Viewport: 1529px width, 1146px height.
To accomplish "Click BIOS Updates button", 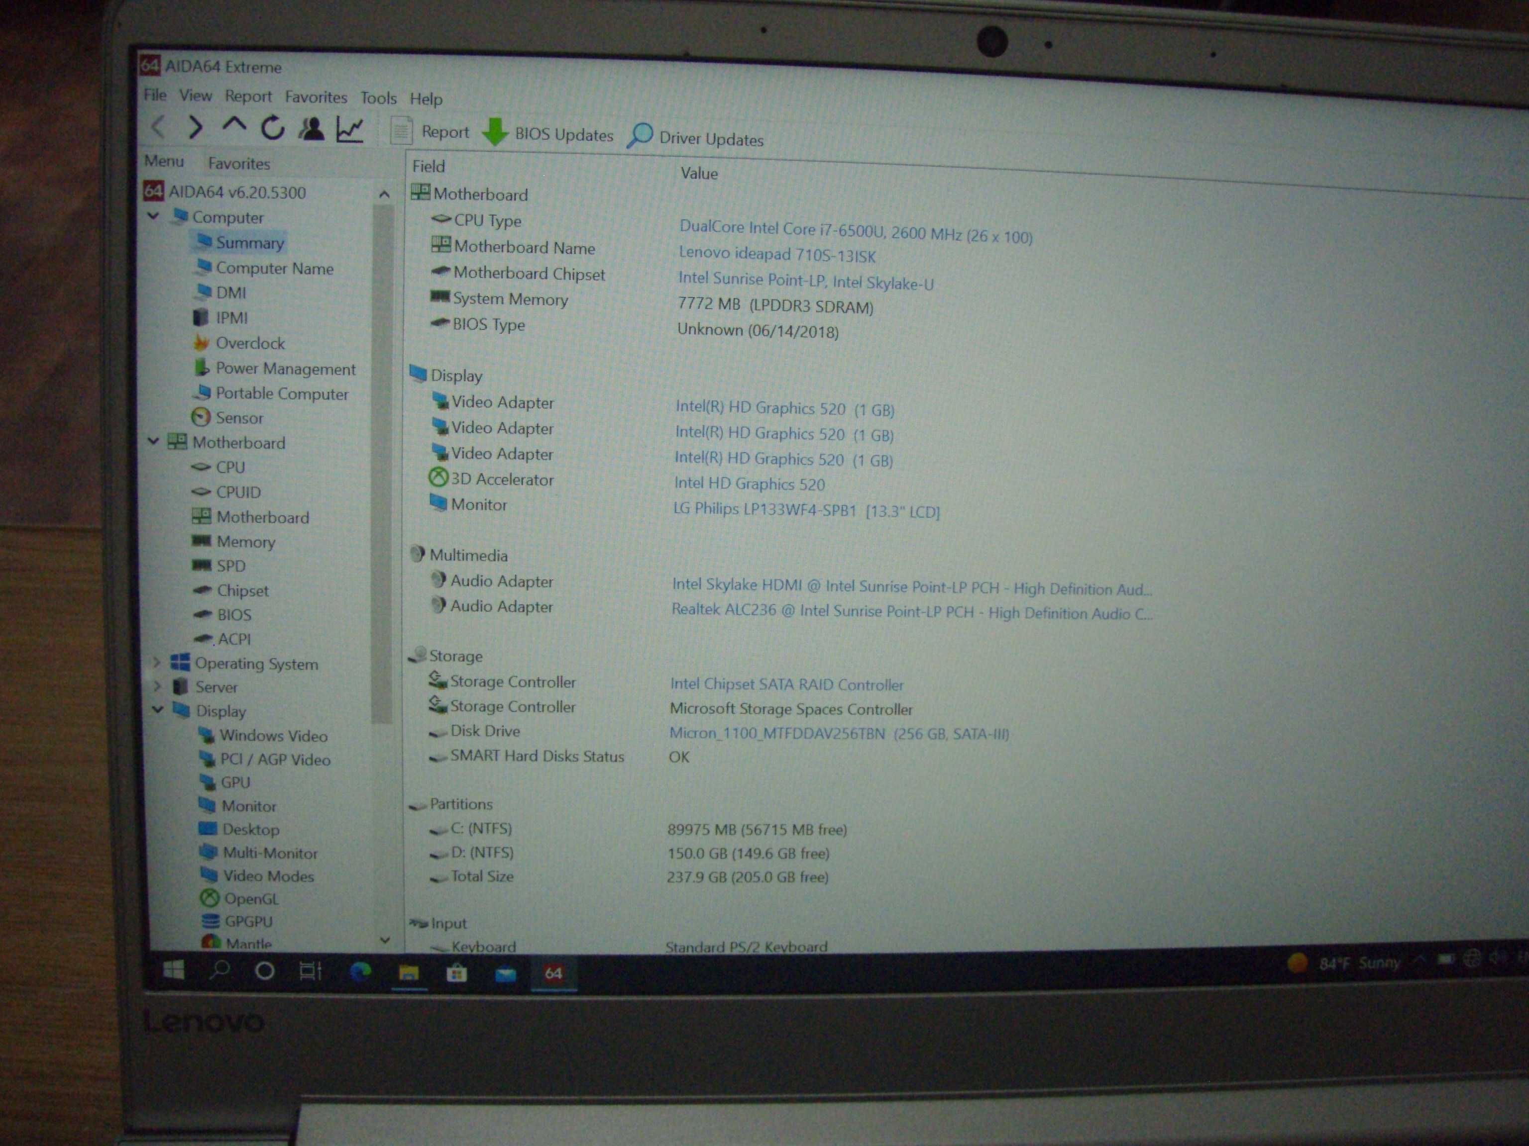I will pyautogui.click(x=547, y=133).
